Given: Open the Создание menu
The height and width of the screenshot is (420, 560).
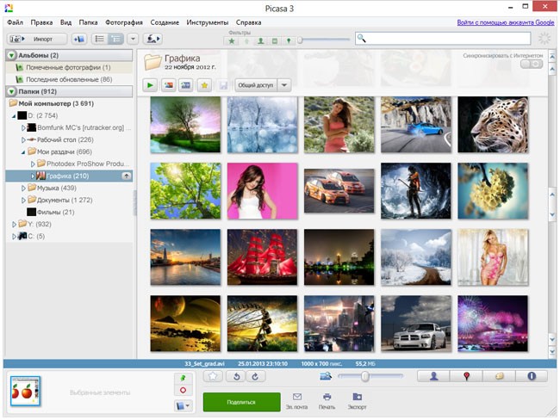Looking at the screenshot, I should click(x=165, y=22).
